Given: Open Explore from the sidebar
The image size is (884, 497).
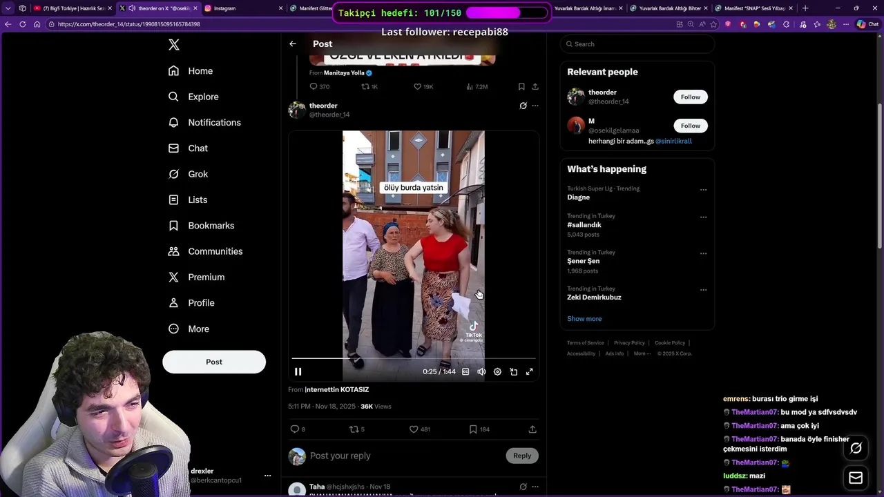Looking at the screenshot, I should coord(193,97).
